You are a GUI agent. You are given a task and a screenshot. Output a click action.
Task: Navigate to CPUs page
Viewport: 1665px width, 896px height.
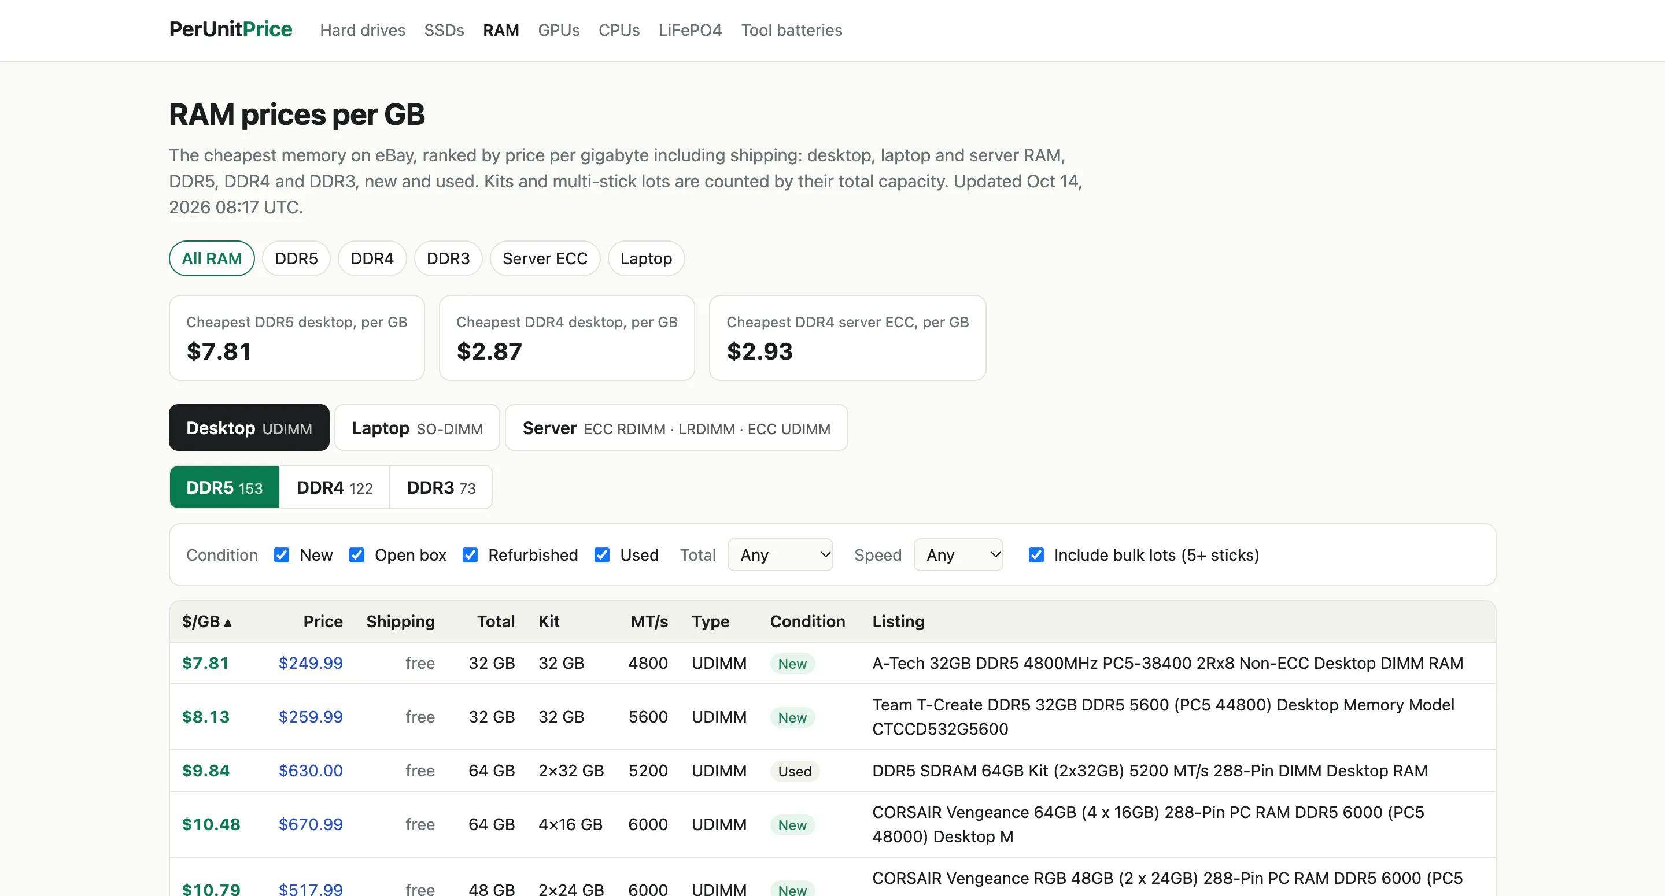(619, 31)
